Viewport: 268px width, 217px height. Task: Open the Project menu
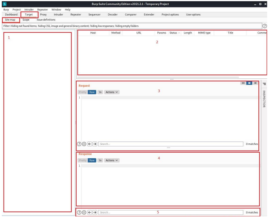pos(16,10)
